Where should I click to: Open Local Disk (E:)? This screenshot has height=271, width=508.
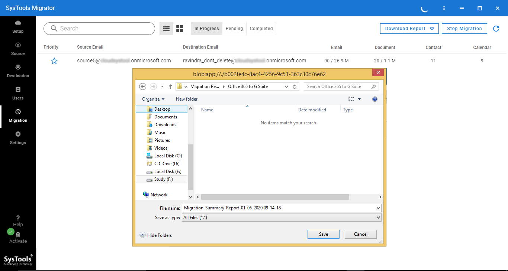[164, 172]
